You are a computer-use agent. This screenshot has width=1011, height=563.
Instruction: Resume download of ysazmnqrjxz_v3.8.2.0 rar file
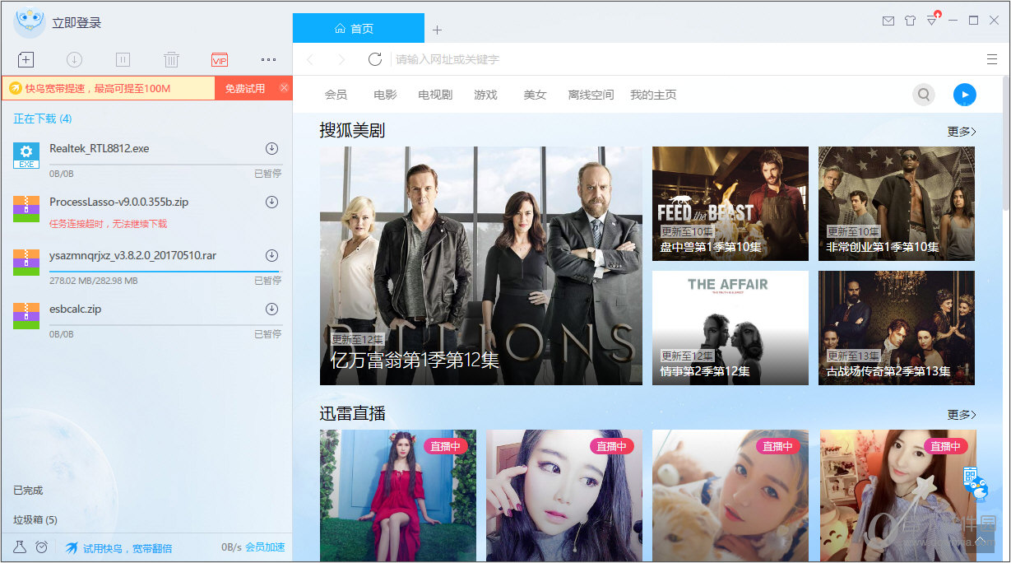click(271, 255)
